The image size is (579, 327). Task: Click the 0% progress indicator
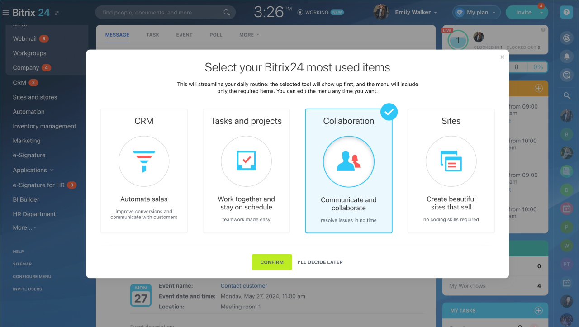coord(538,67)
